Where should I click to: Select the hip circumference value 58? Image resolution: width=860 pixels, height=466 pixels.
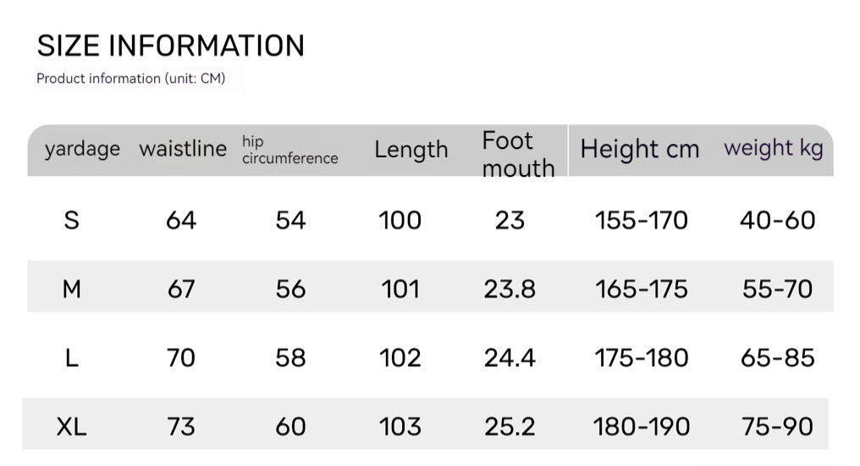(290, 358)
